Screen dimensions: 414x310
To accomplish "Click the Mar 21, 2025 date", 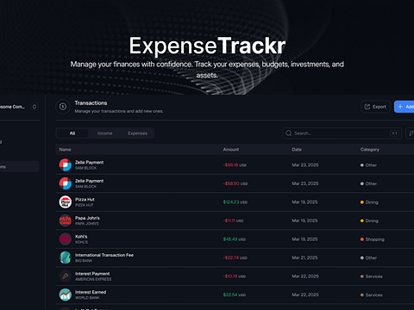I will (x=304, y=257).
